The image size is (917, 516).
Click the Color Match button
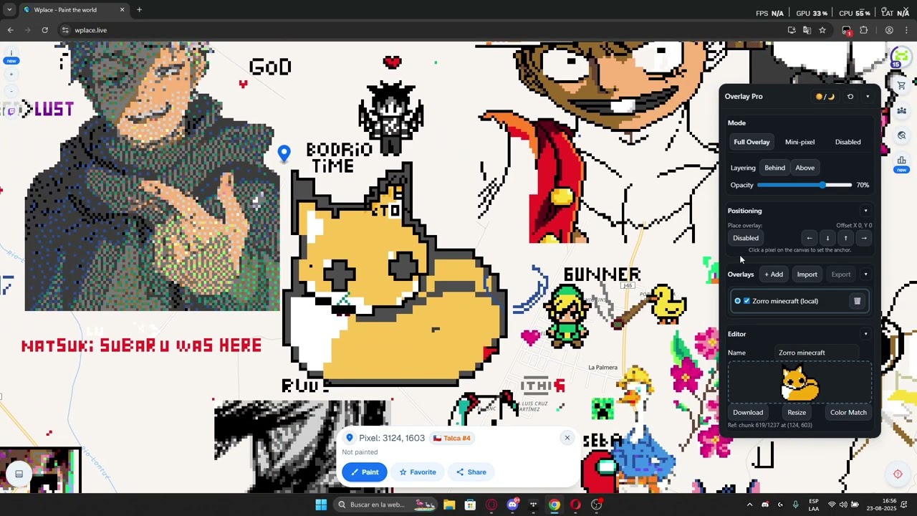point(848,412)
